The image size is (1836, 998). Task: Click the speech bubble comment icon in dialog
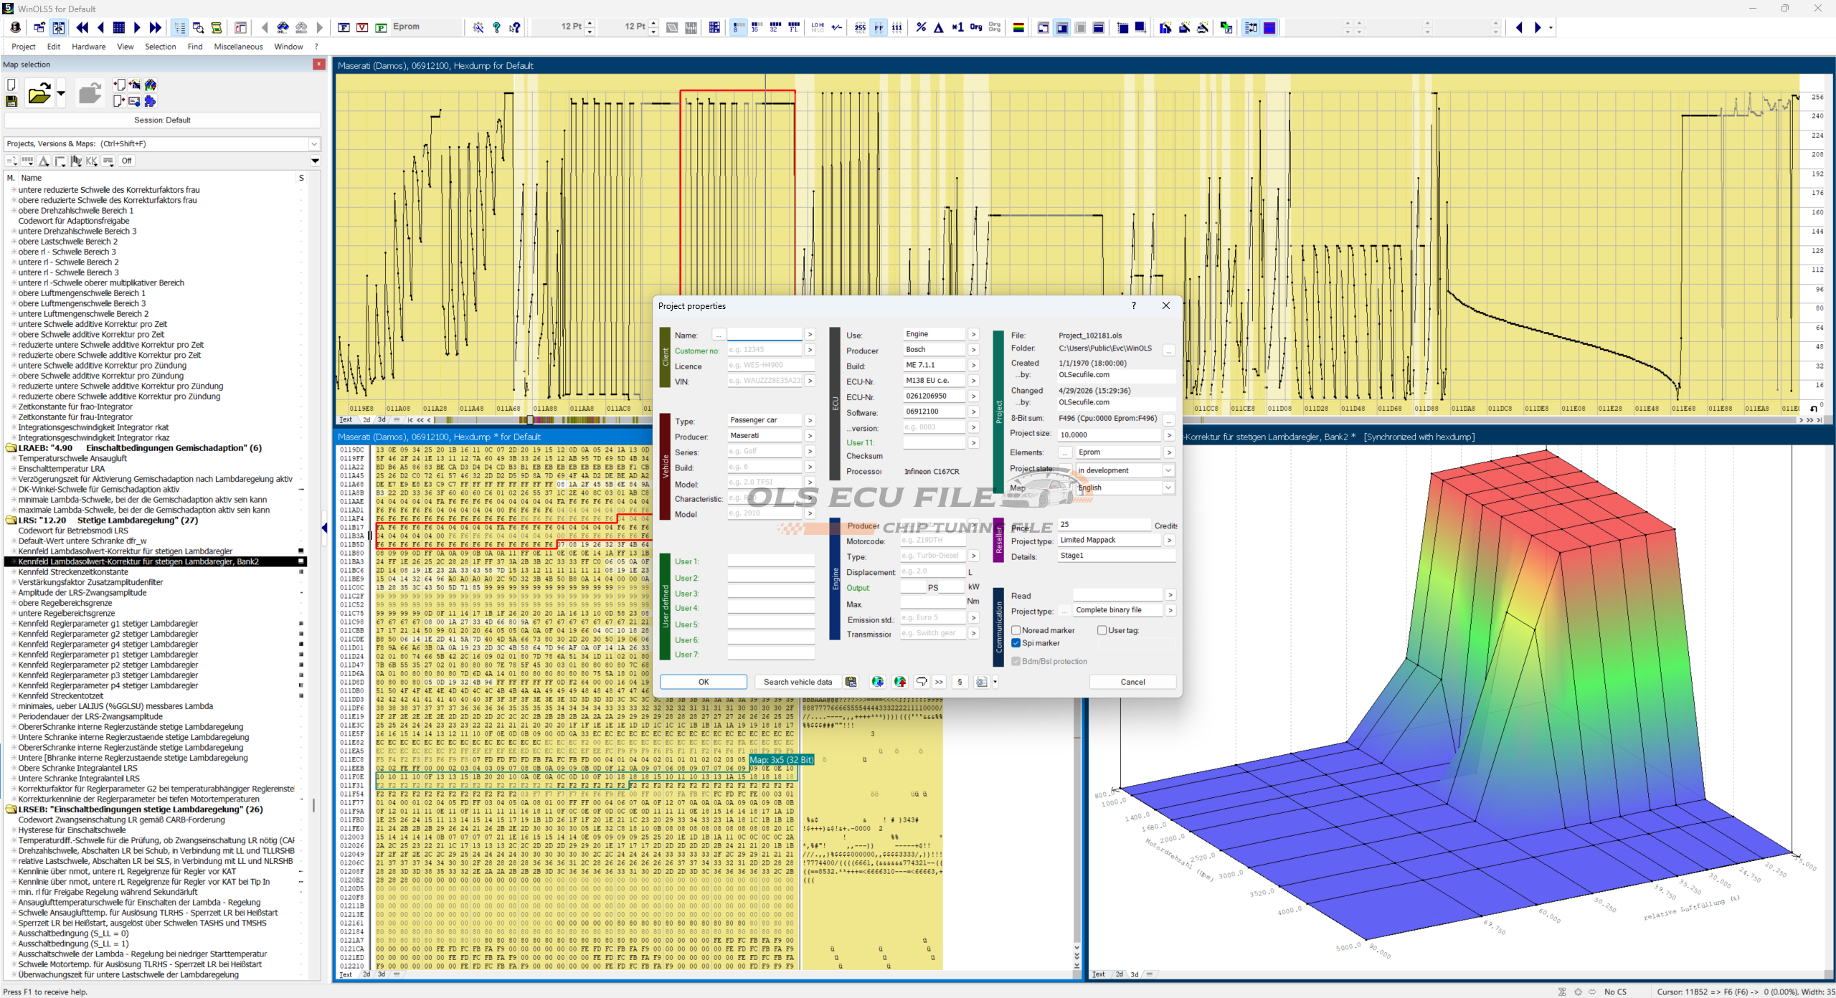pos(922,682)
